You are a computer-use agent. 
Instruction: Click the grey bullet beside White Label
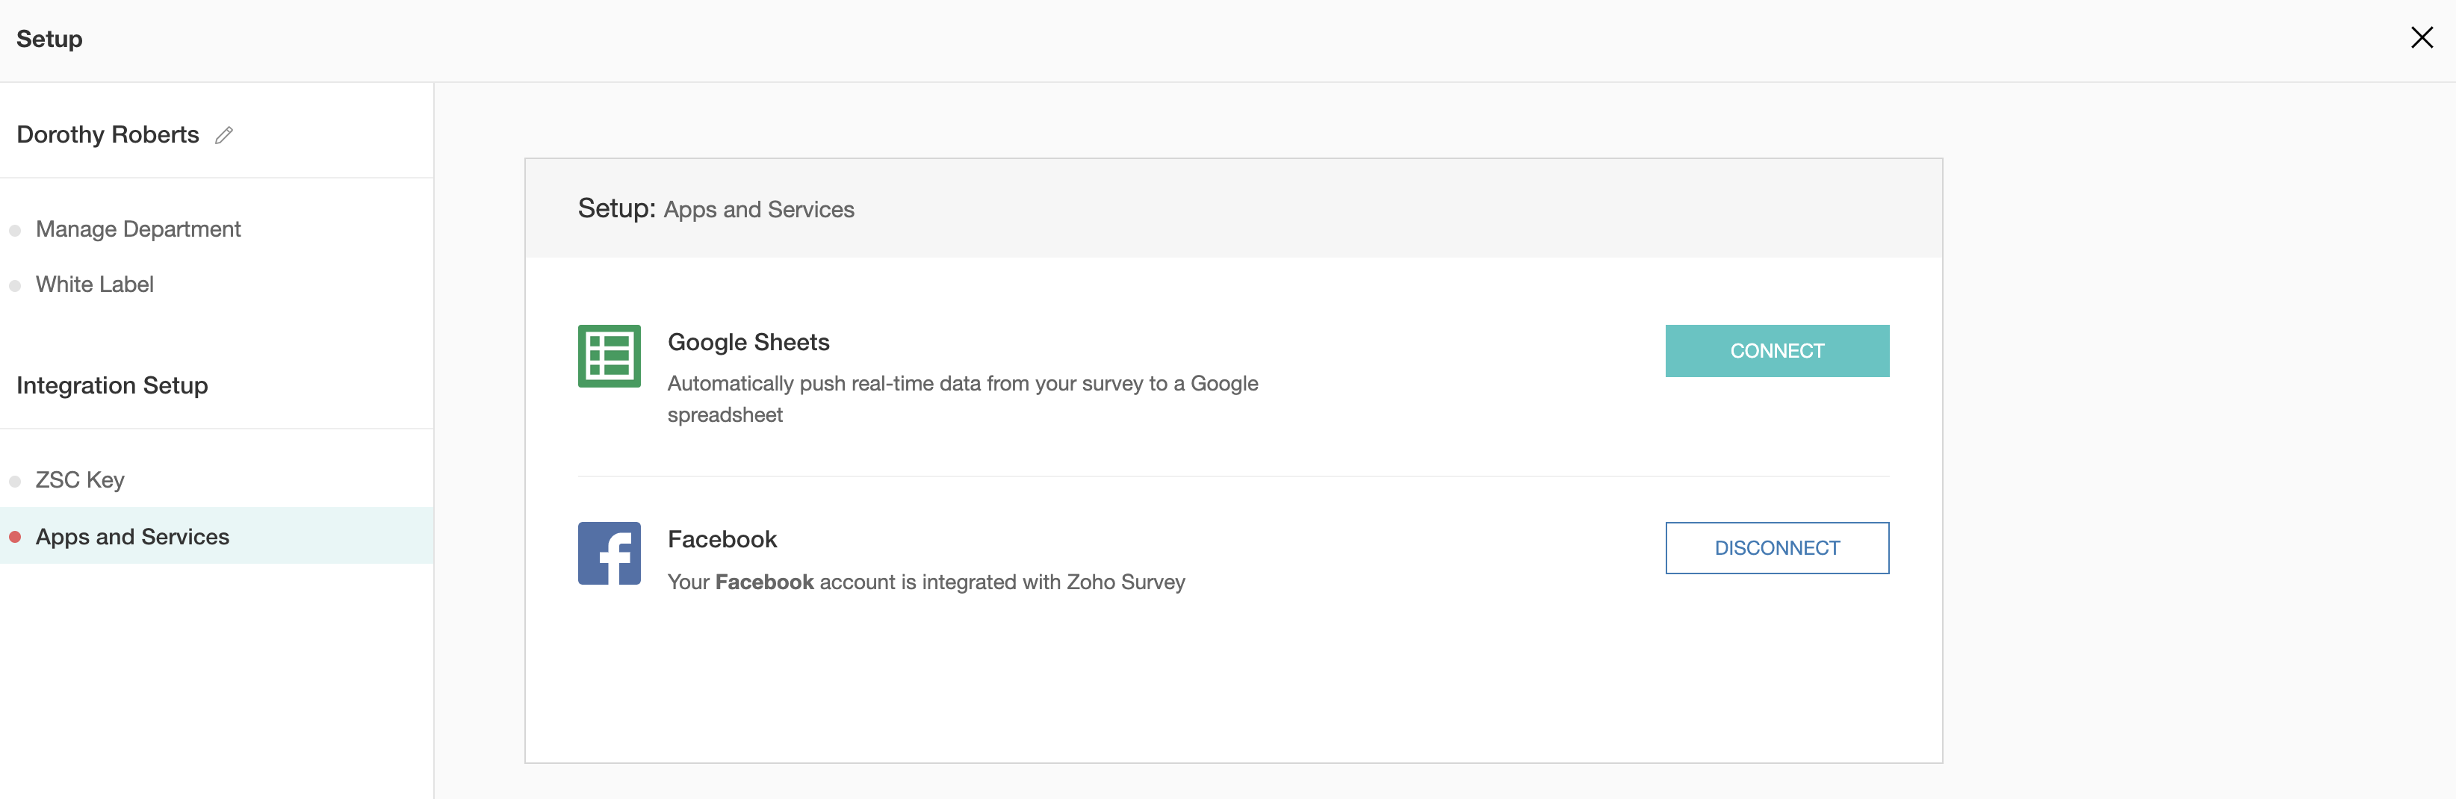coord(15,285)
